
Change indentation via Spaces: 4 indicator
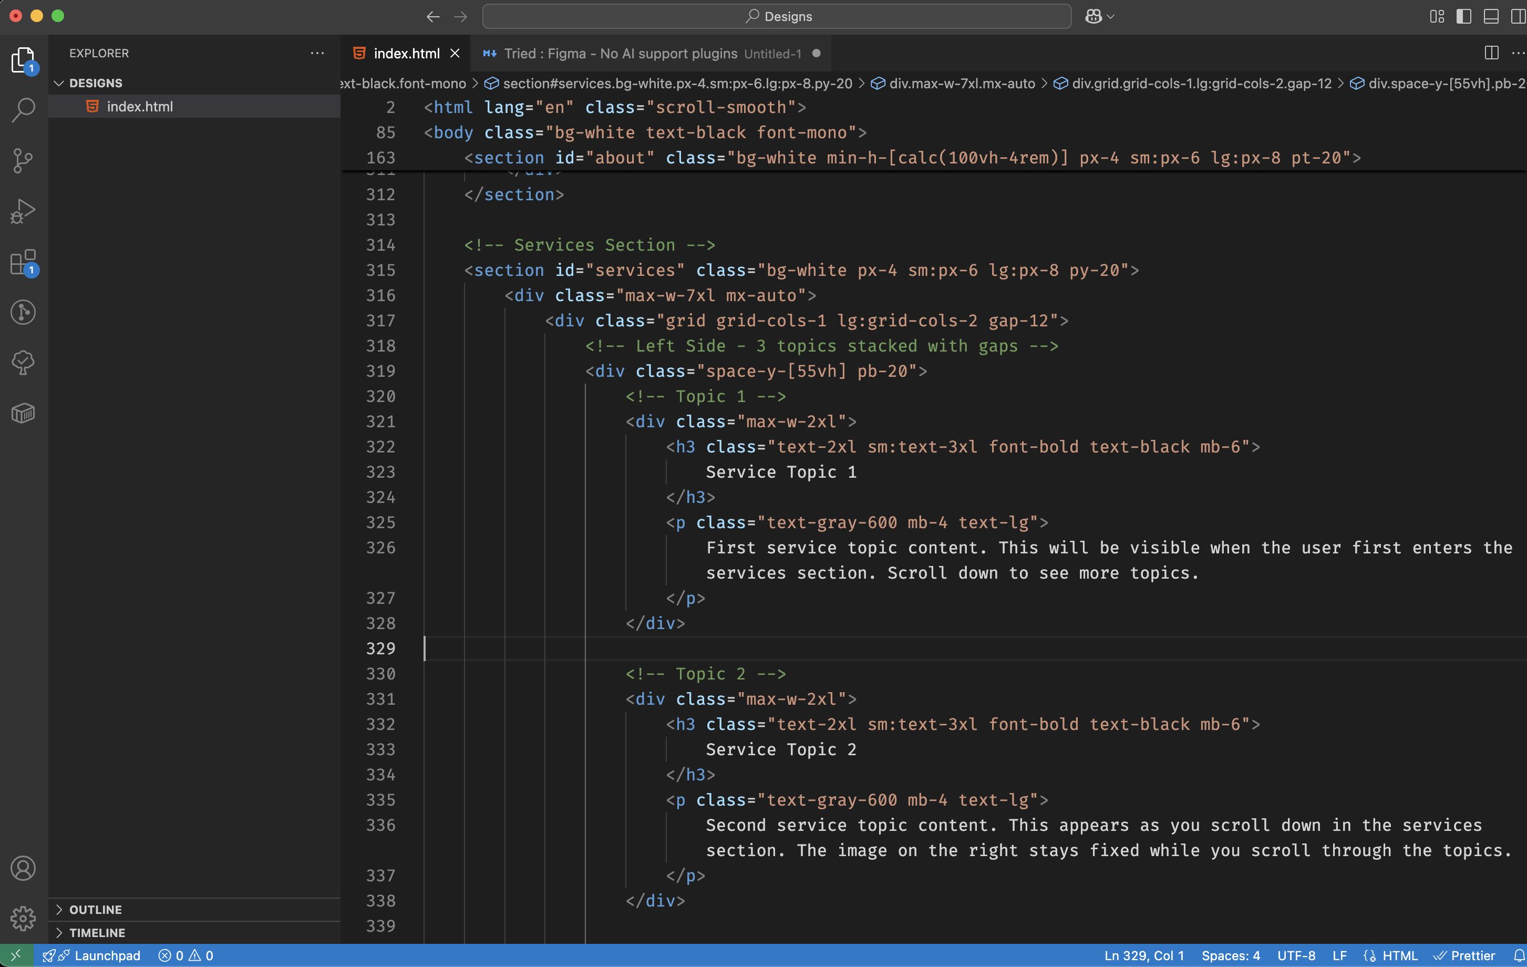[x=1231, y=955]
